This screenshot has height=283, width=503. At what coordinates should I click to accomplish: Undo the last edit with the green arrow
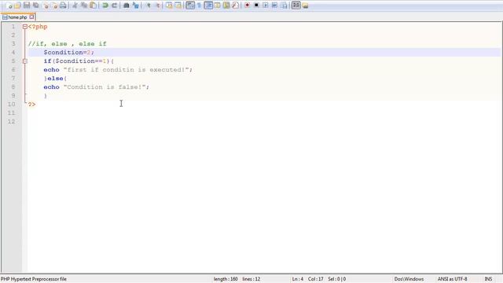(x=105, y=6)
